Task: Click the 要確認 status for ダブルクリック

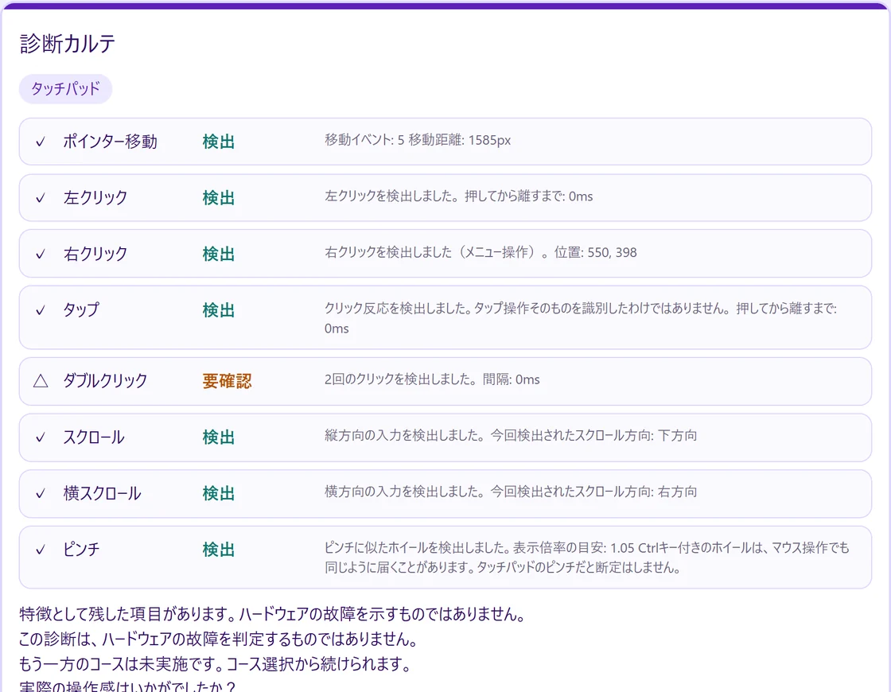Action: pos(227,381)
